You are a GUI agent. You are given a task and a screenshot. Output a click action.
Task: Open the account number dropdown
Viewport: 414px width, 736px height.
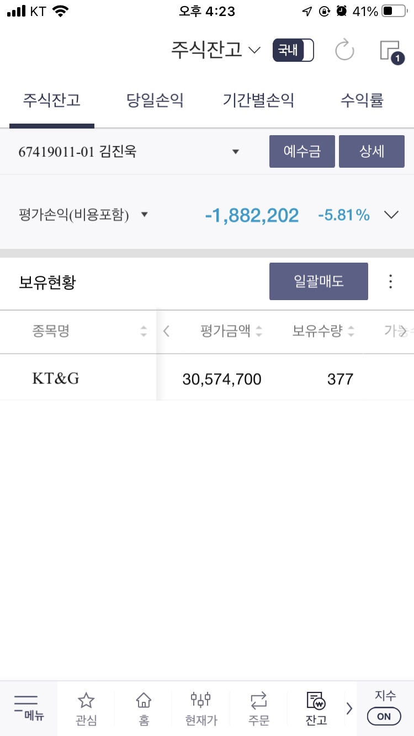pos(236,152)
